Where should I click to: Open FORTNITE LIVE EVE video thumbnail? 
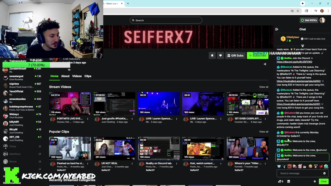70,104
